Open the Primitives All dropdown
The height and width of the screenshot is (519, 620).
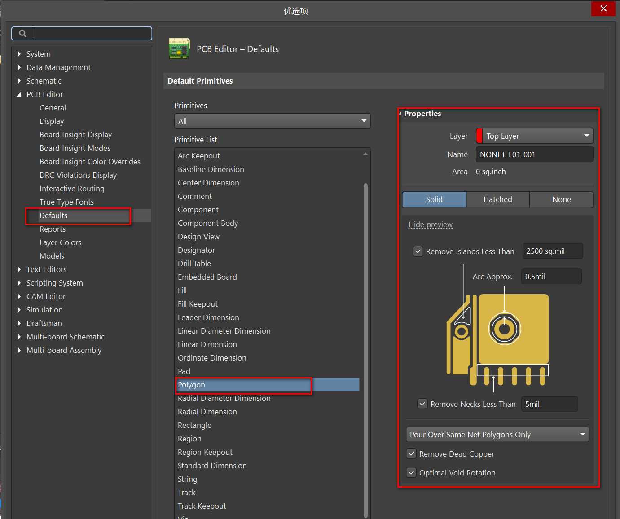coord(272,121)
